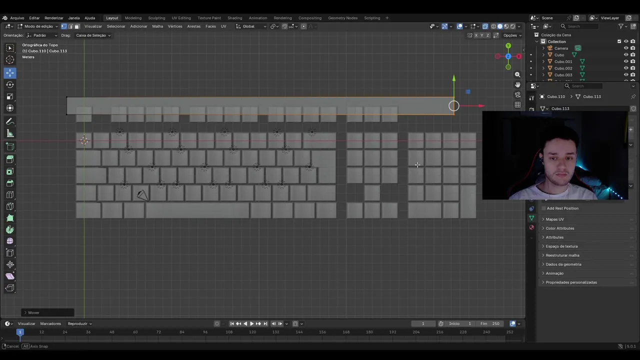
Task: Select the Annotate pencil tool
Action: (10, 121)
